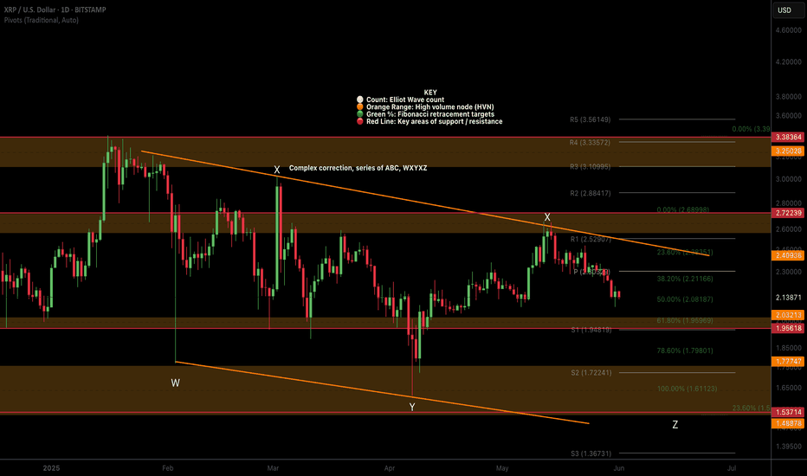Click the white dot beside Elliot Wave count

pyautogui.click(x=359, y=100)
